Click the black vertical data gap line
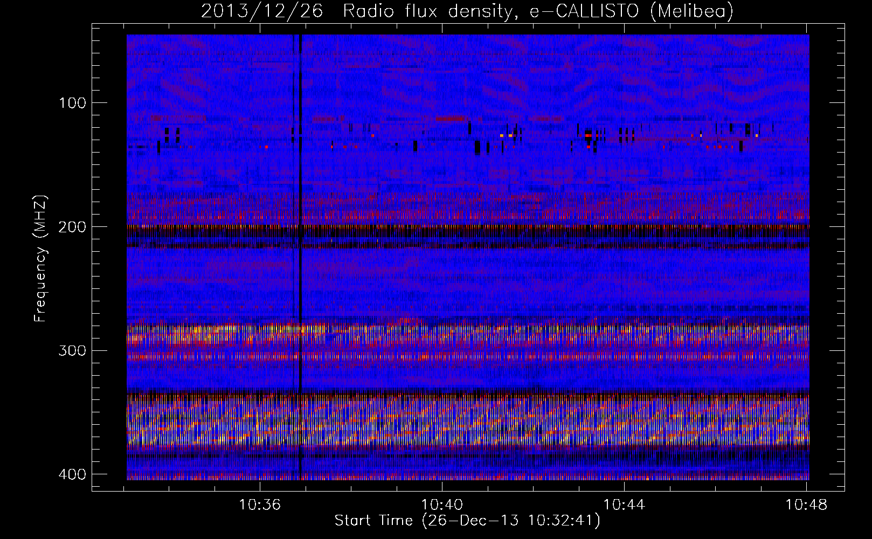Image resolution: width=872 pixels, height=539 pixels. [301, 257]
